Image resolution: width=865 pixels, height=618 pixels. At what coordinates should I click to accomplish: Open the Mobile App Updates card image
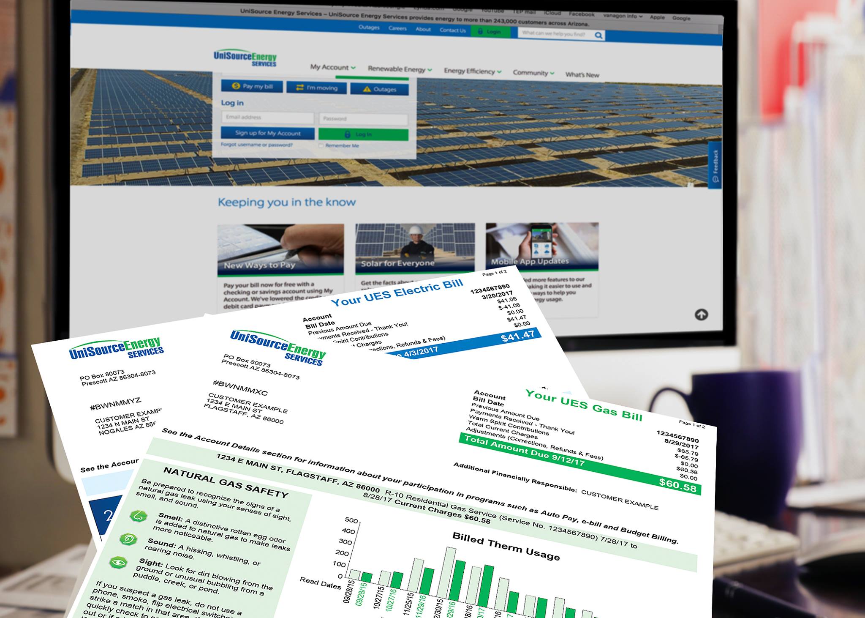click(542, 246)
